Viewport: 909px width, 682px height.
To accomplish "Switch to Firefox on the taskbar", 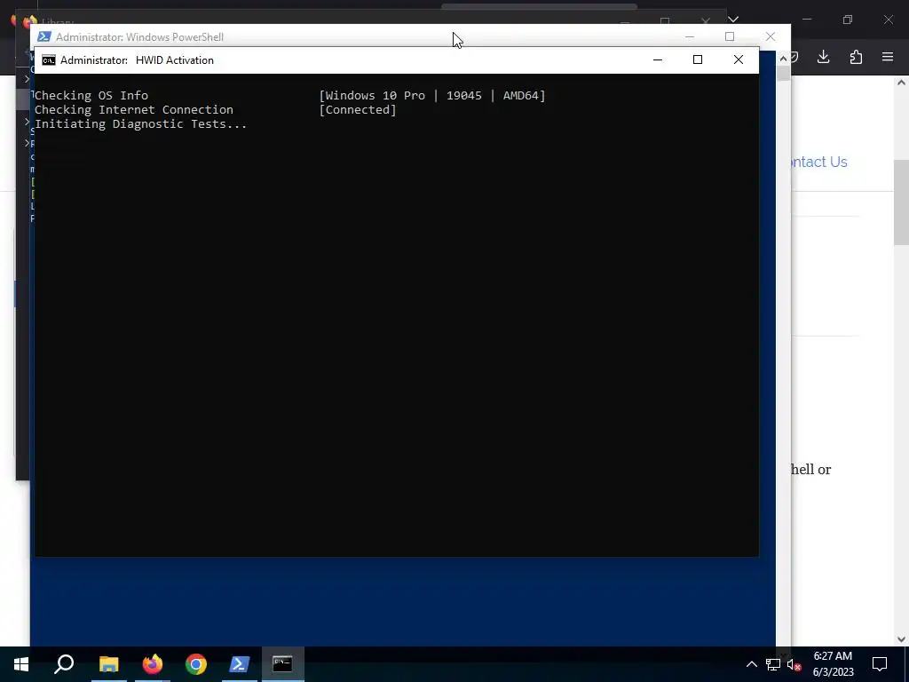I will coord(153,664).
